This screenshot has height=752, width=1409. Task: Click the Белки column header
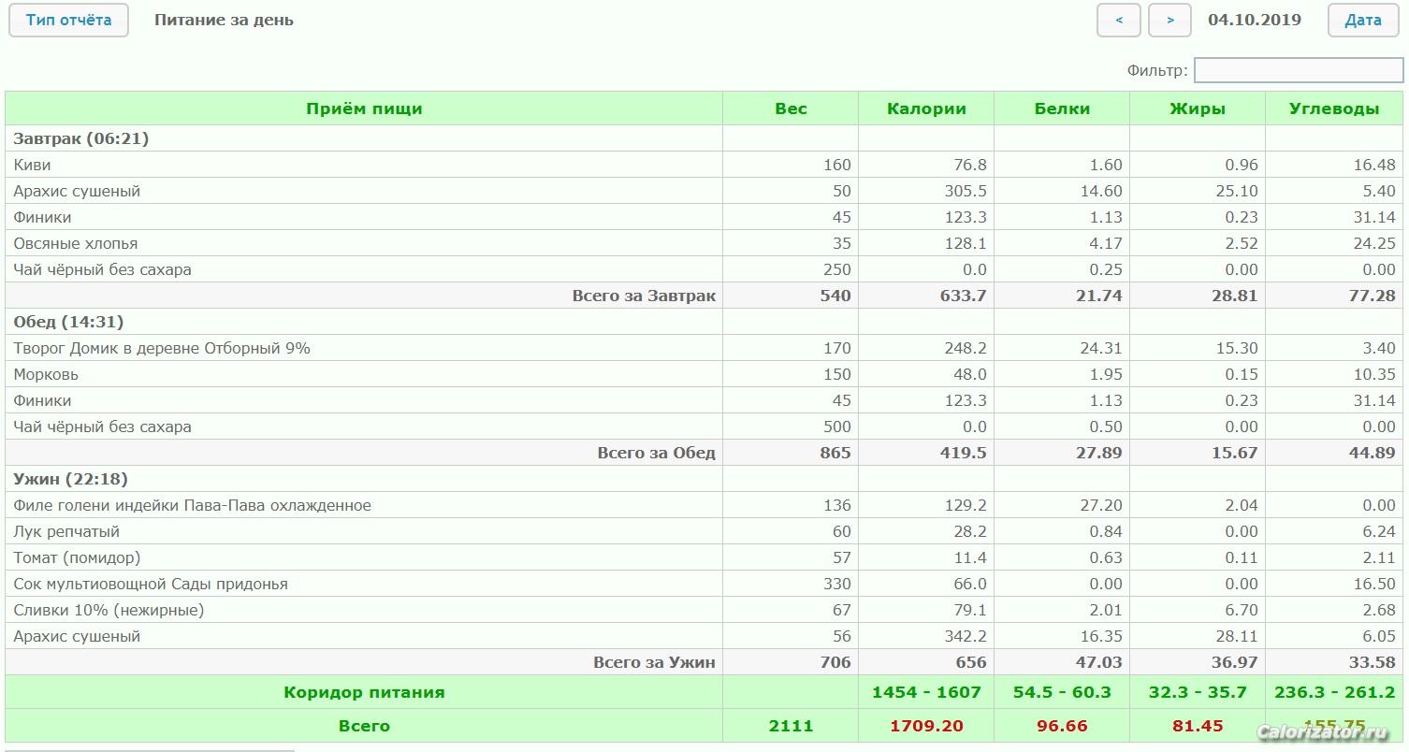click(1062, 108)
